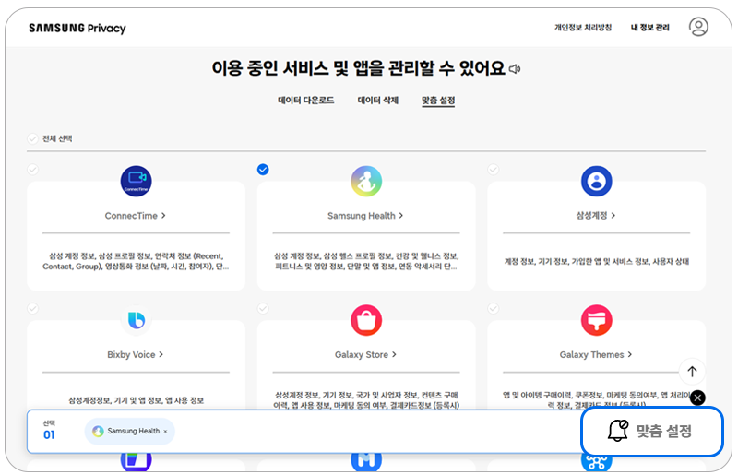Click ConnecTime data description text

[136, 261]
